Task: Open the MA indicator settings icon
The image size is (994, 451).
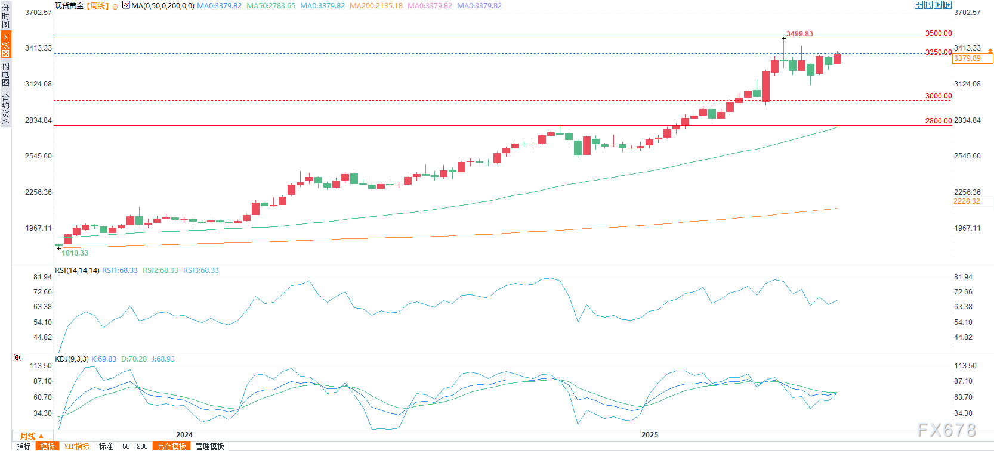Action: tap(126, 5)
